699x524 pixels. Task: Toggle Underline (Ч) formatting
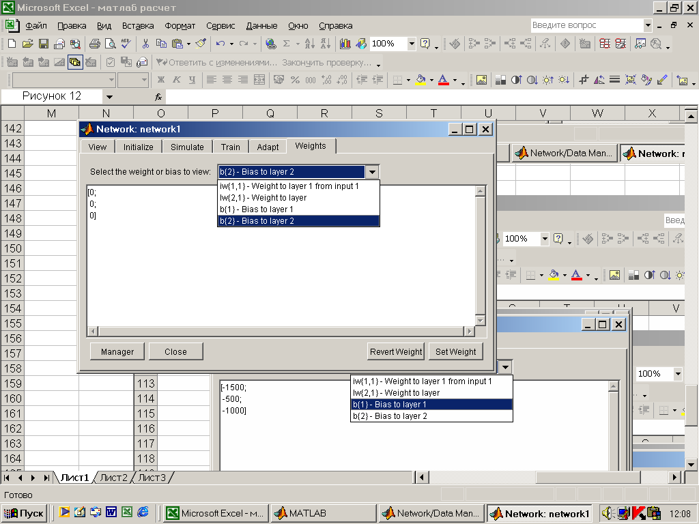pos(192,81)
